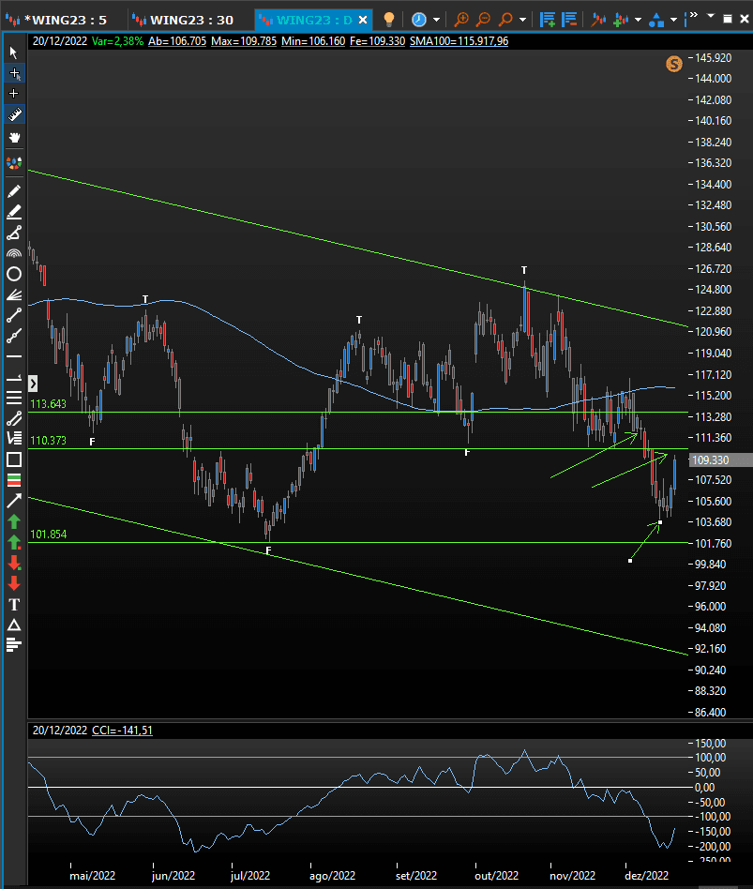Image resolution: width=753 pixels, height=889 pixels.
Task: Select the text annotation tool
Action: click(x=14, y=605)
